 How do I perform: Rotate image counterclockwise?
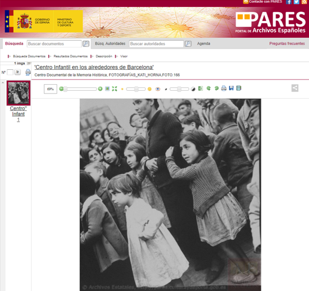208,88
